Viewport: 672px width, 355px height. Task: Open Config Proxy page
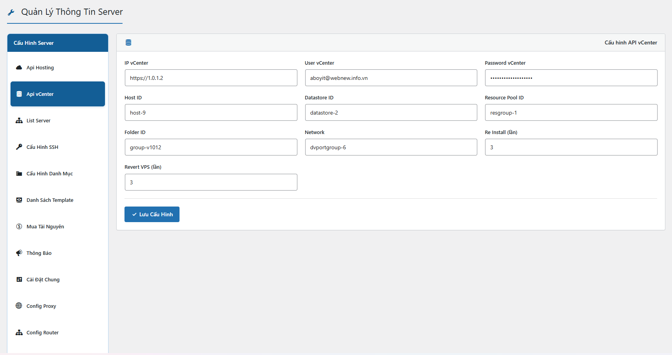pos(58,306)
